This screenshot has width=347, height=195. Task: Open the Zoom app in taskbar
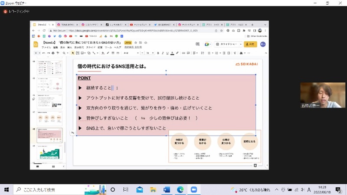point(193,190)
